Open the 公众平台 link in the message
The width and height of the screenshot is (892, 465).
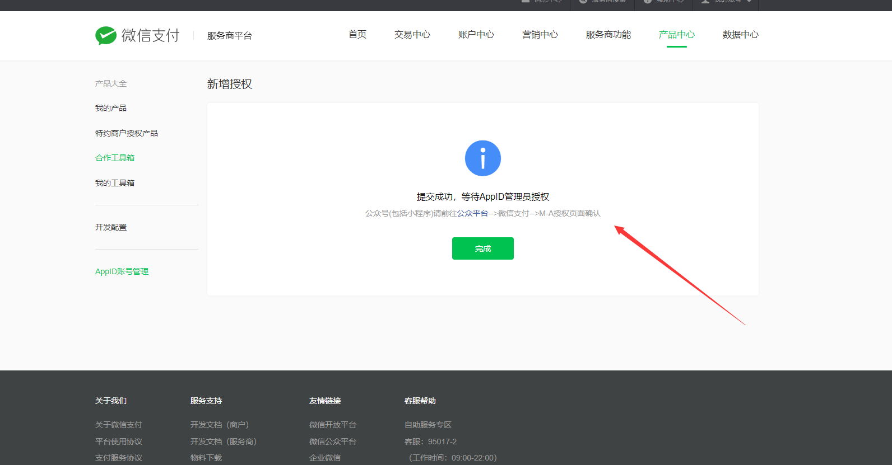(x=472, y=213)
